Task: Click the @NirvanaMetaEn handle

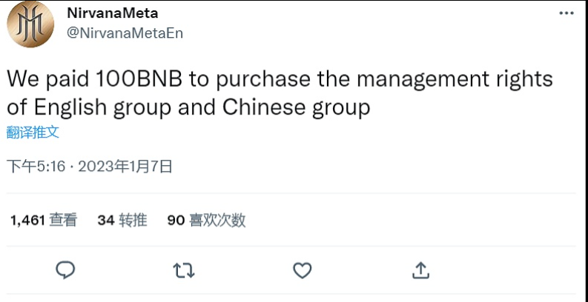Action: [x=125, y=33]
